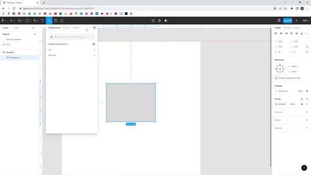Select the Text tool
Image resolution: width=311 pixels, height=175 pixels.
tap(42, 20)
